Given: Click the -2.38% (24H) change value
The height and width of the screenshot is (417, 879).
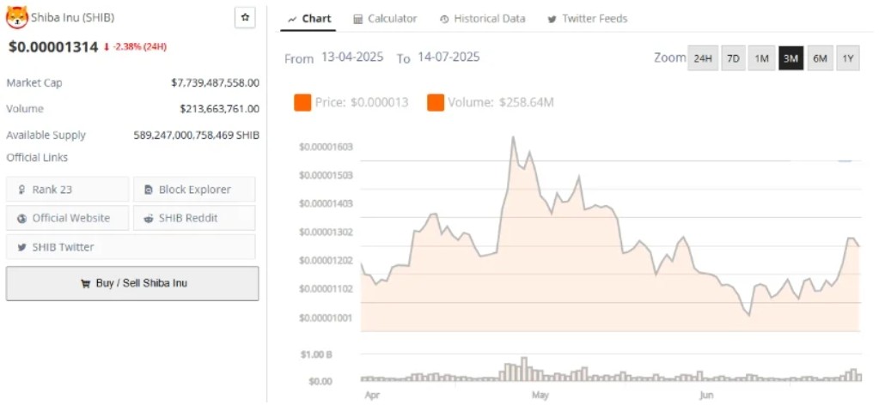Looking at the screenshot, I should 139,47.
